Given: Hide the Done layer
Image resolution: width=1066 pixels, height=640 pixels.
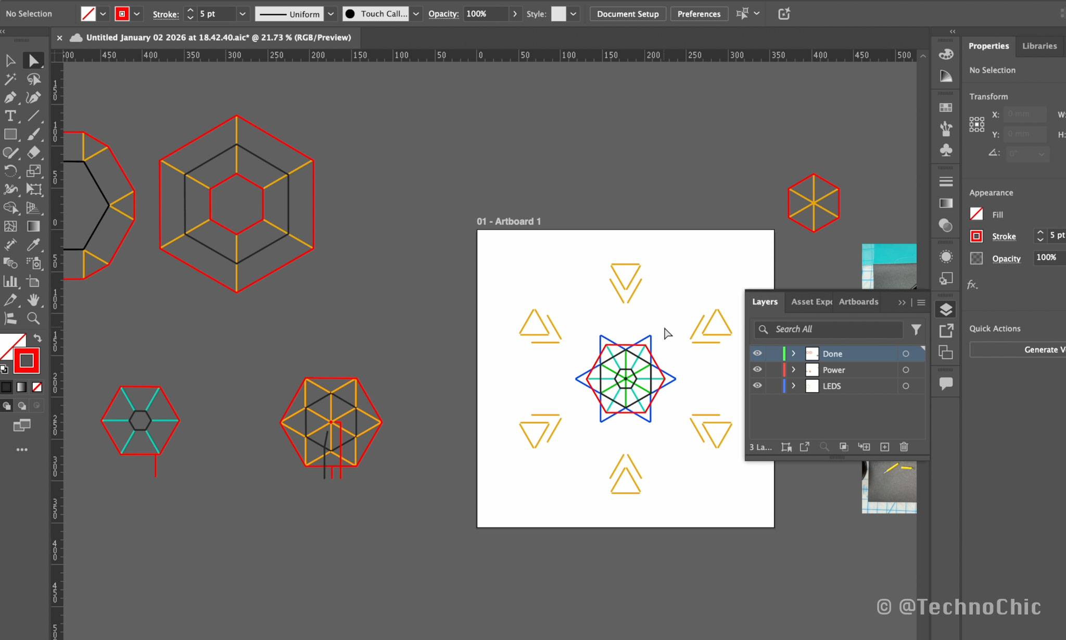Looking at the screenshot, I should tap(757, 354).
